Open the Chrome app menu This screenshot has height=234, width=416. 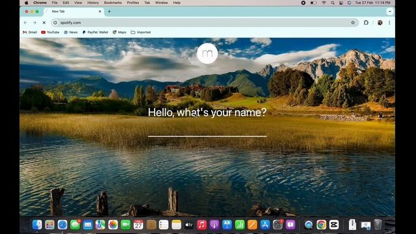(40, 3)
